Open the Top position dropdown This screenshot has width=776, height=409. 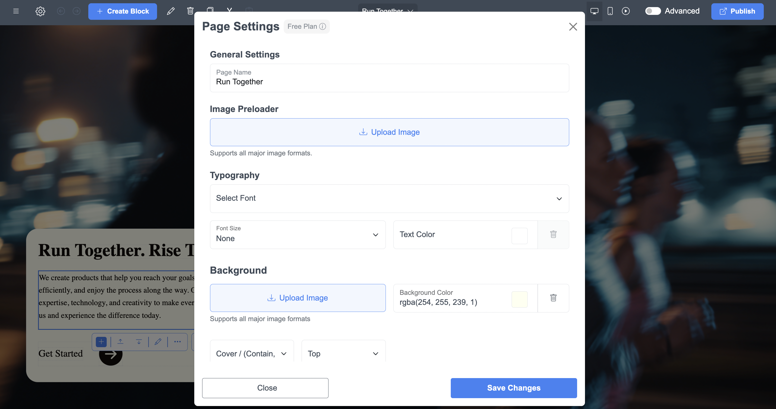[x=343, y=353]
